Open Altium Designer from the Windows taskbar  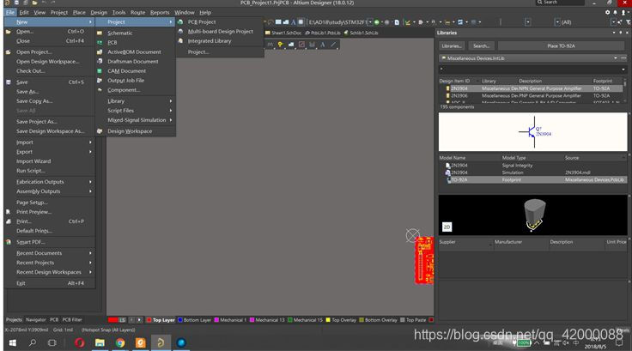pyautogui.click(x=158, y=342)
